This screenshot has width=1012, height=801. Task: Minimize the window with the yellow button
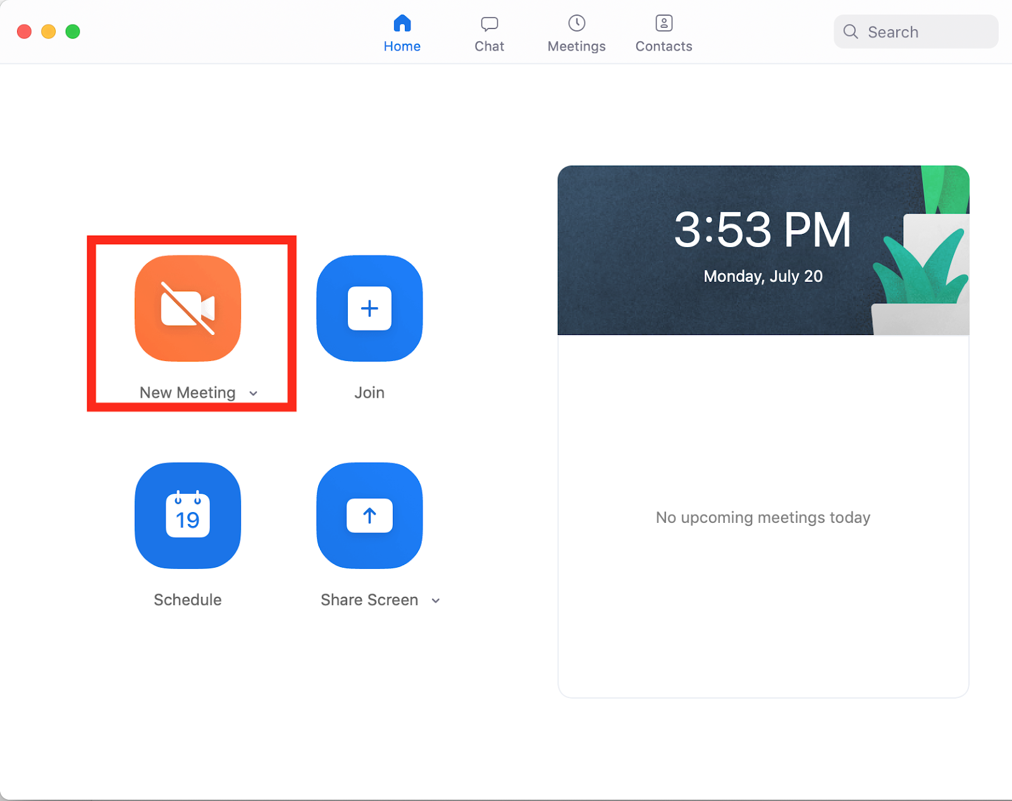(x=49, y=32)
